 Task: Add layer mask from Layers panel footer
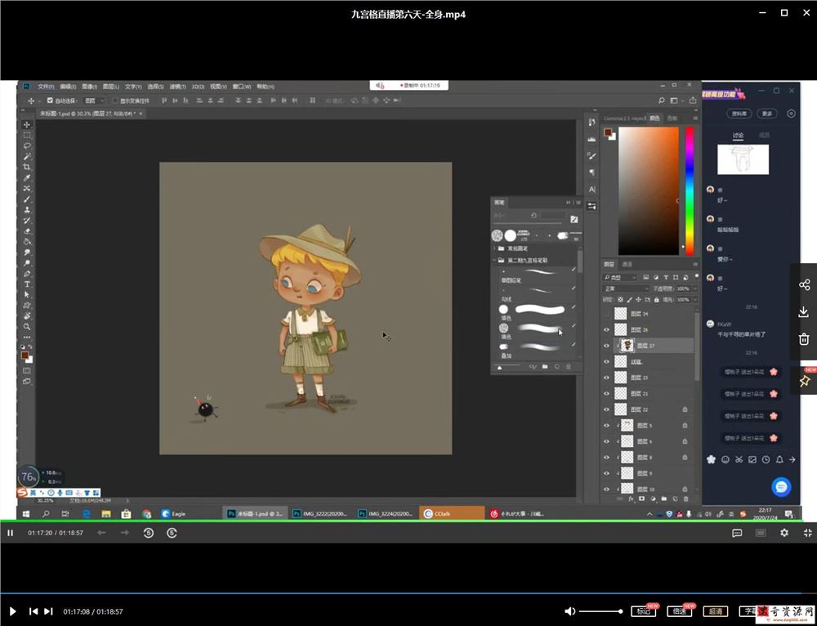[x=642, y=499]
